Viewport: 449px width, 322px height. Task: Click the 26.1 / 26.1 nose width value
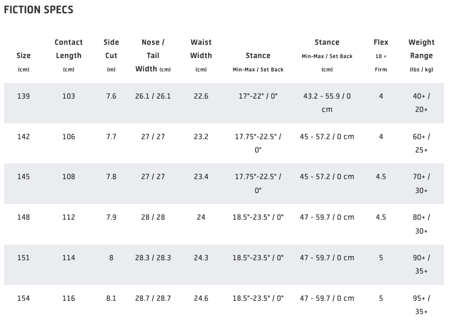pos(153,96)
